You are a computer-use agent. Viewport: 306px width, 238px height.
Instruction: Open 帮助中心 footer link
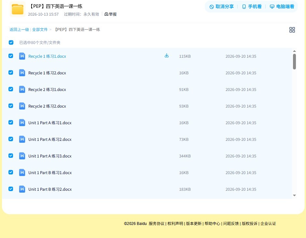[x=212, y=224]
